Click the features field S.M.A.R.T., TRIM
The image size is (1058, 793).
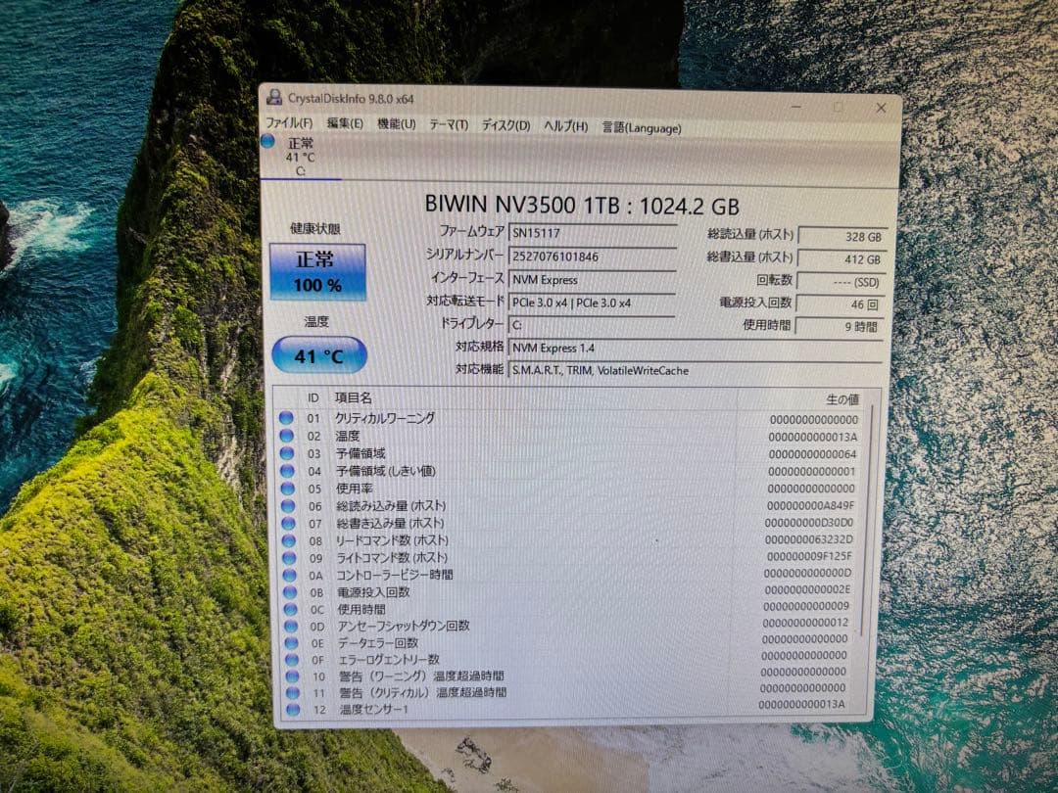pyautogui.click(x=695, y=370)
